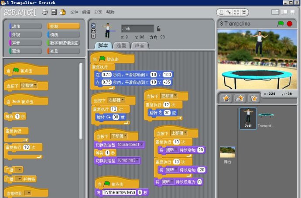Click the 等待 1 秒 palette block value
301x198 pixels.
(x=17, y=116)
